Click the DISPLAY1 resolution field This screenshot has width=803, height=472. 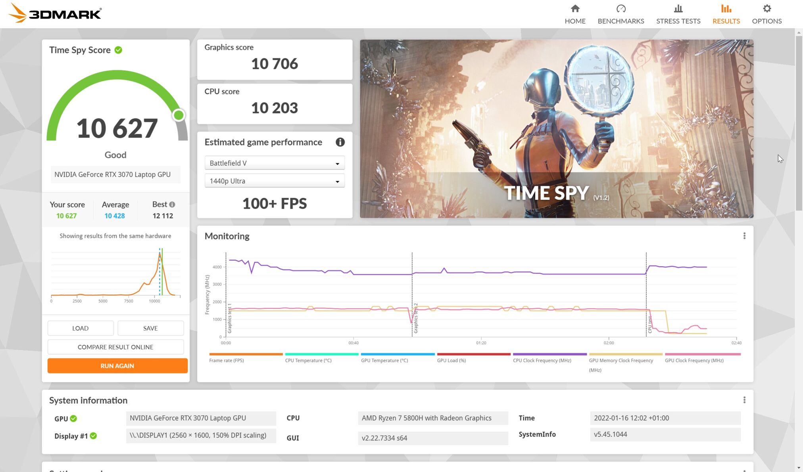tap(201, 436)
